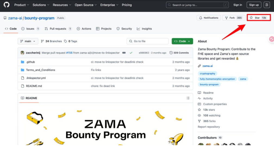Focus the Search or jump to field

[x=197, y=5]
